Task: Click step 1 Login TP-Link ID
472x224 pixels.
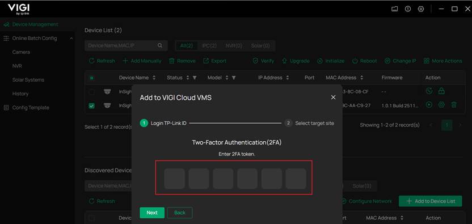Action: click(163, 123)
